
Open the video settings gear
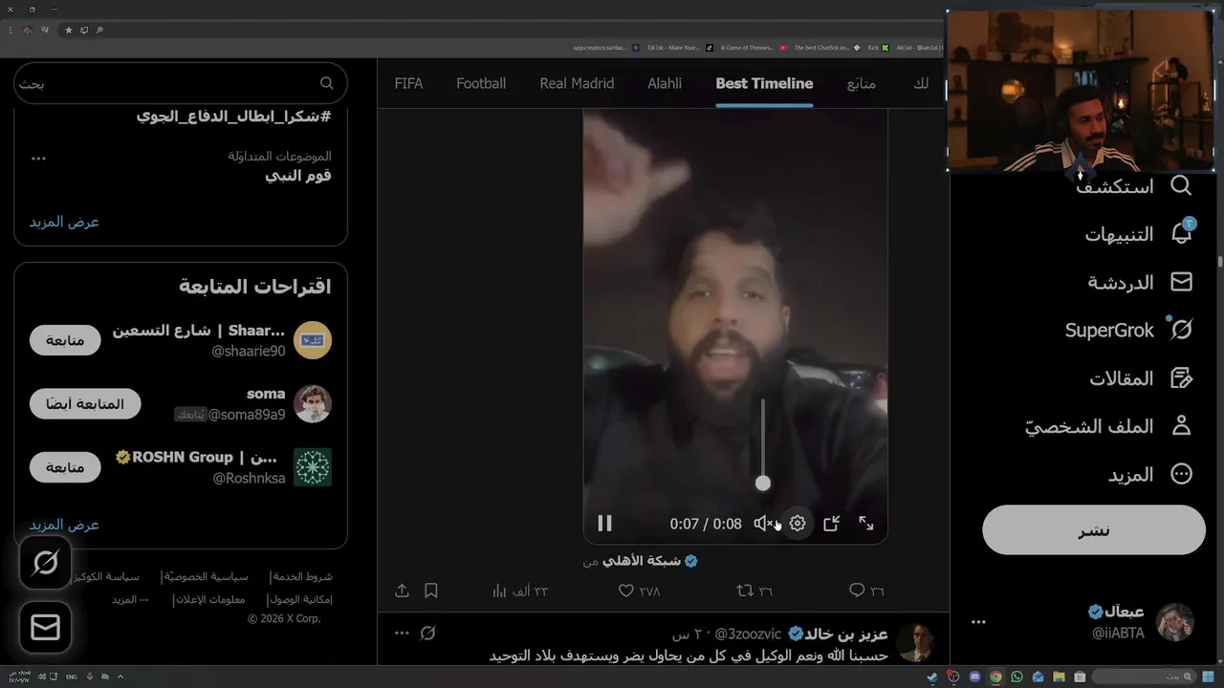(x=798, y=524)
